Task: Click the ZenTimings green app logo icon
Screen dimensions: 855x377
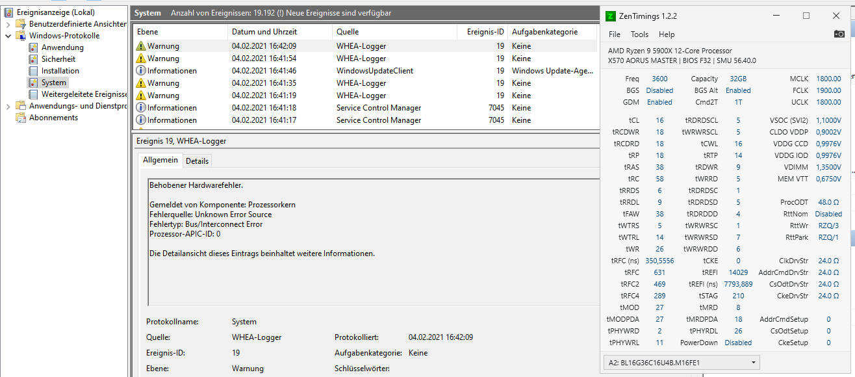Action: [611, 16]
